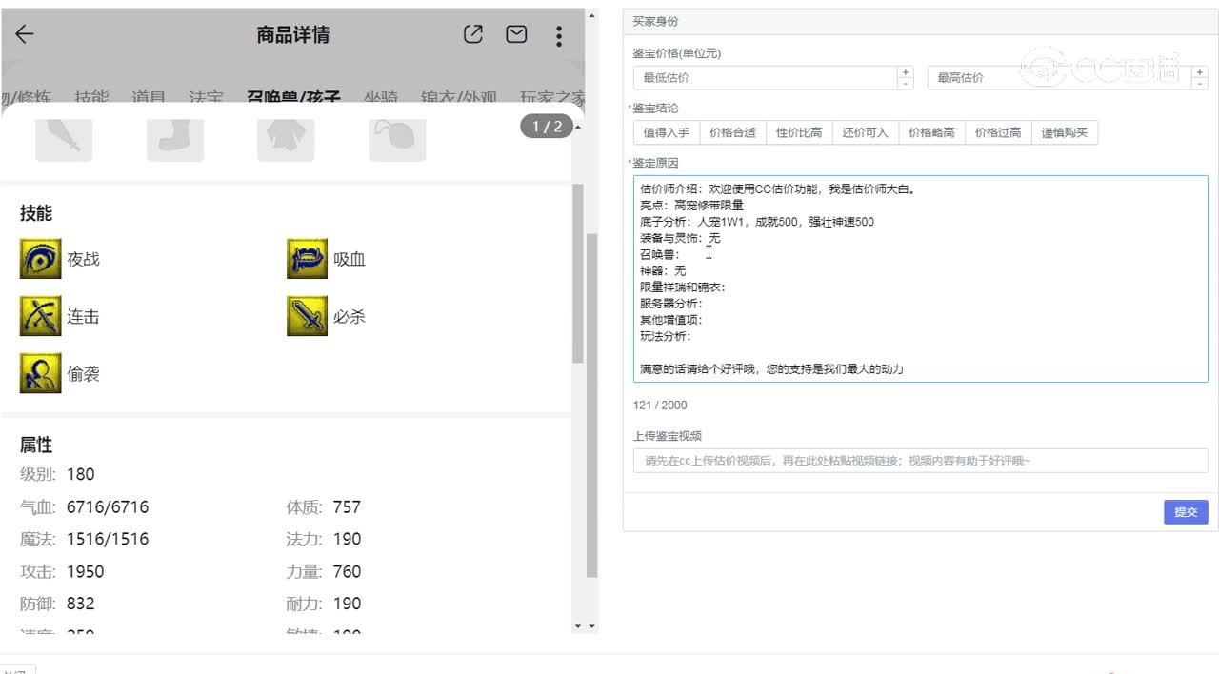Click the back arrow in product details
This screenshot has width=1219, height=674.
tap(25, 35)
